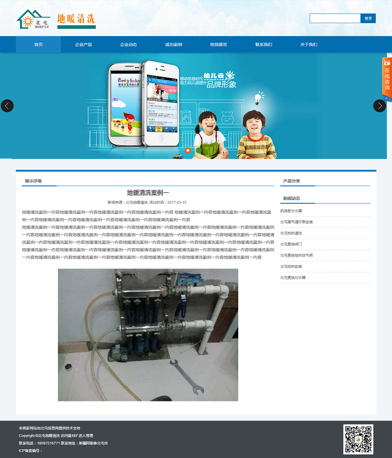Open news link 北屯暖气循环泵安装
Image resolution: width=392 pixels, height=458 pixels.
(x=296, y=222)
